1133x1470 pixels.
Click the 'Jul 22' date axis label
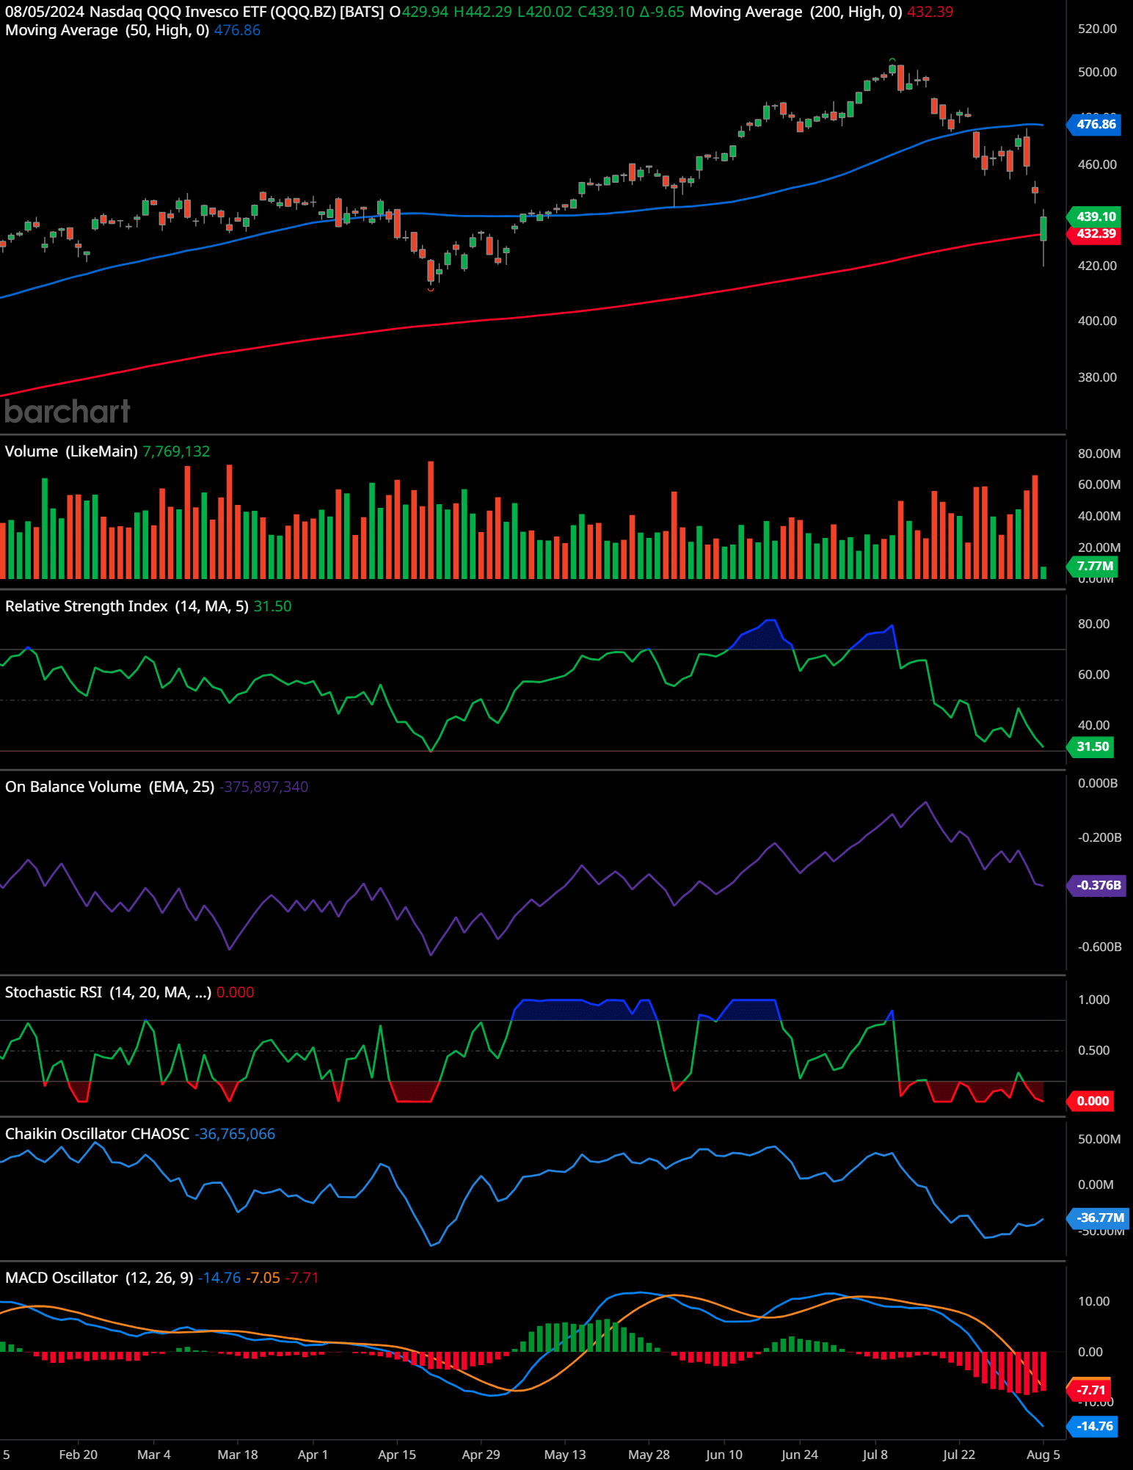959,1455
